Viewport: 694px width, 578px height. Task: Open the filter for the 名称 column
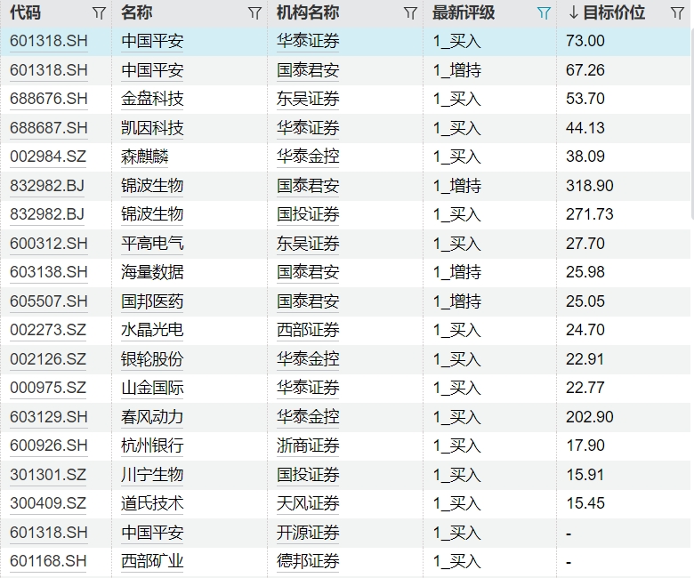click(x=254, y=13)
